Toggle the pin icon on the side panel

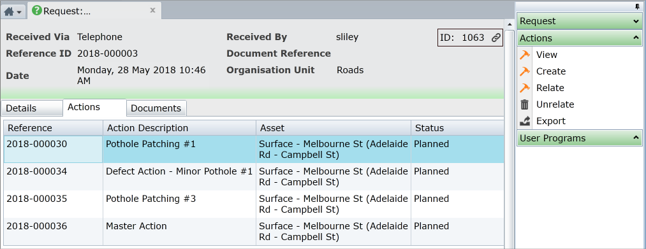click(x=638, y=6)
